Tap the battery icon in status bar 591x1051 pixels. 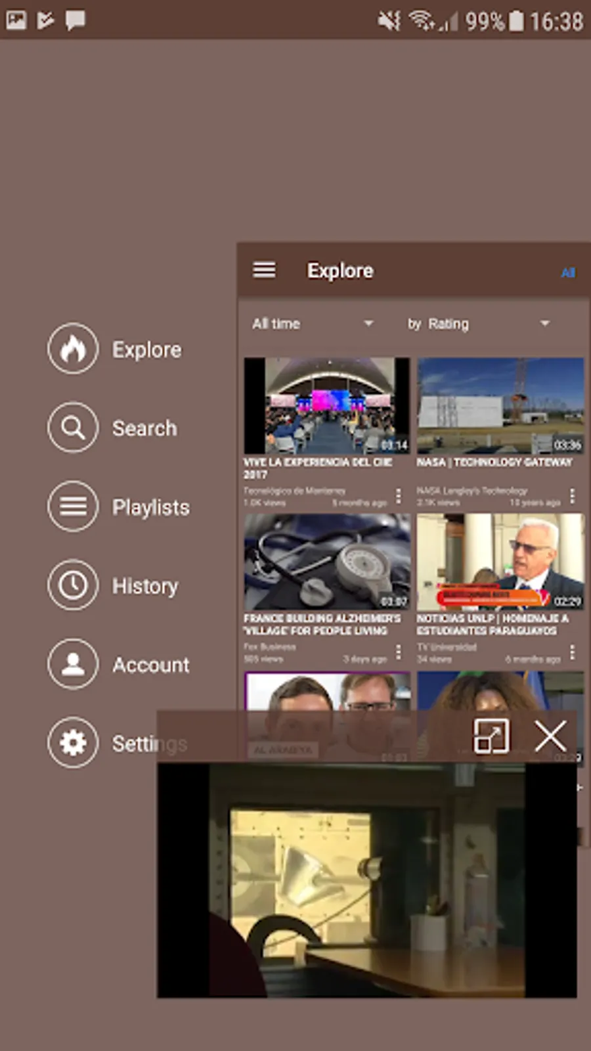pos(517,21)
